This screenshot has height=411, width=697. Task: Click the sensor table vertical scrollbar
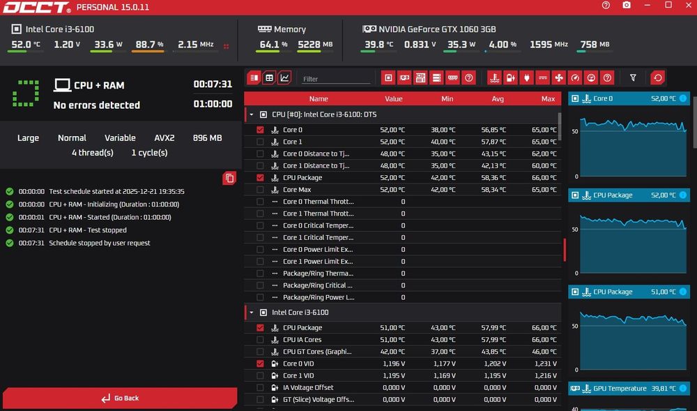coord(559,126)
